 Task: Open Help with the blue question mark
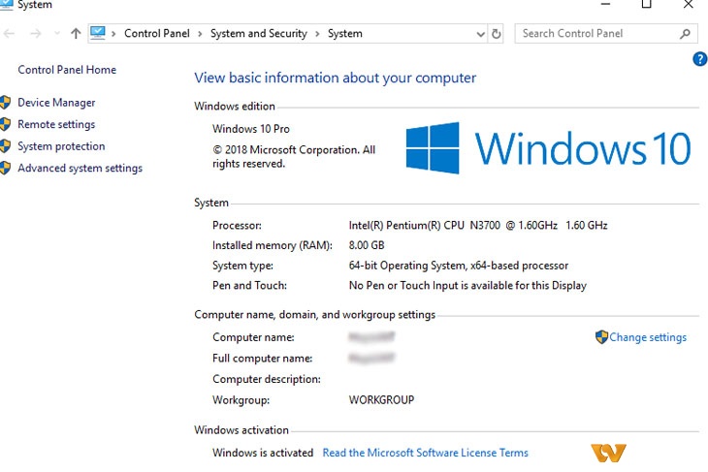pos(699,60)
